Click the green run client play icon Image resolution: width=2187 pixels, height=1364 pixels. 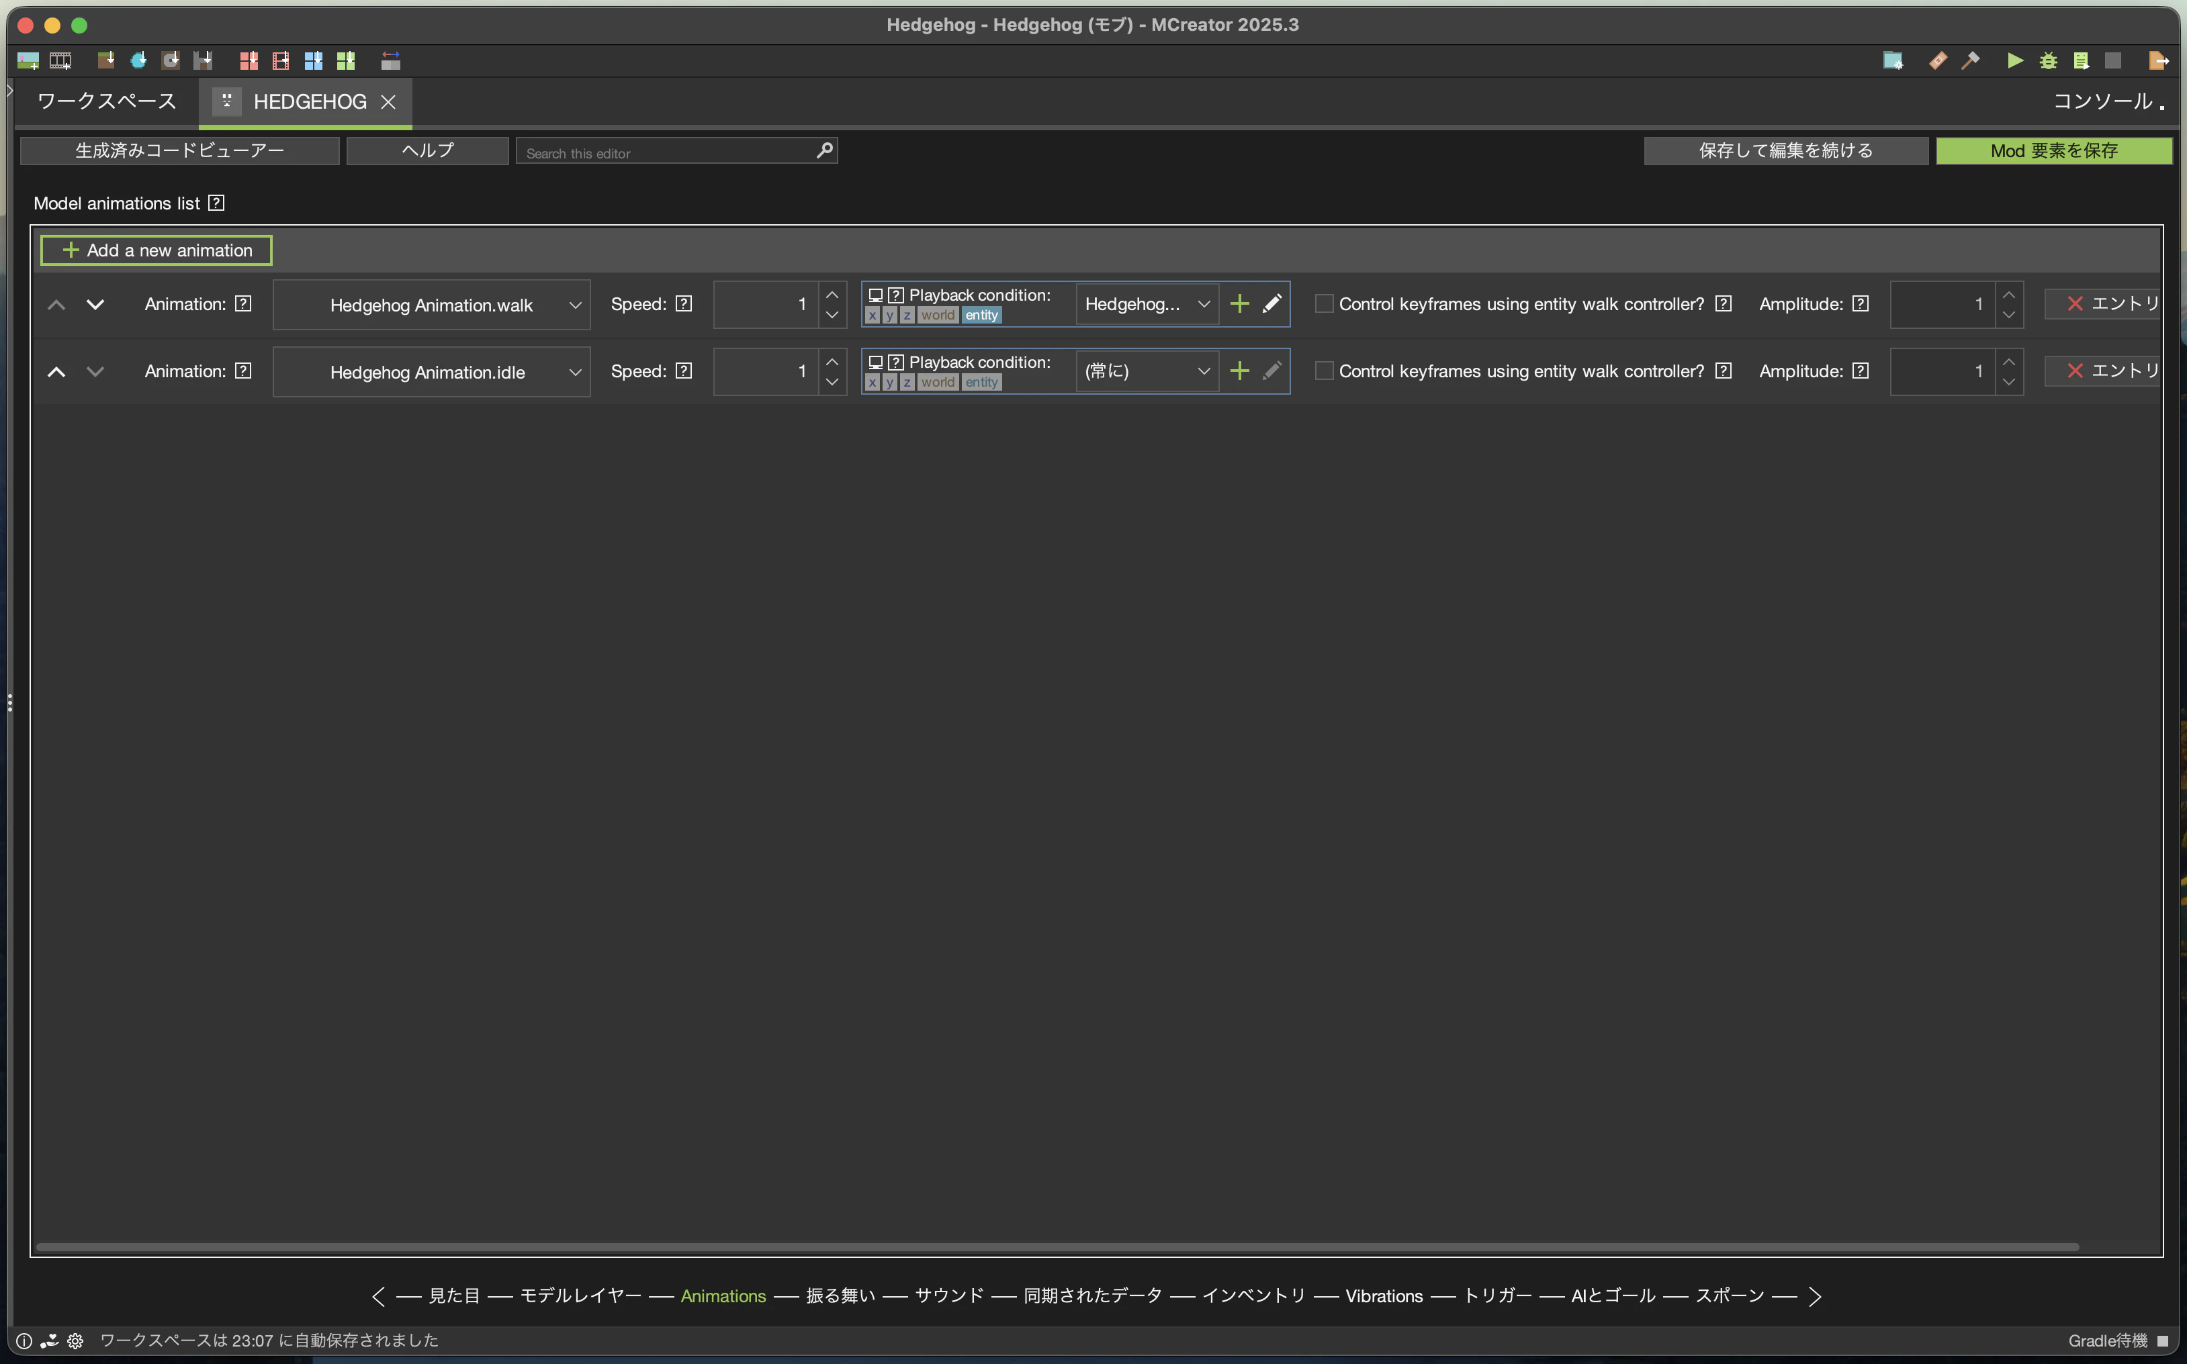2014,60
